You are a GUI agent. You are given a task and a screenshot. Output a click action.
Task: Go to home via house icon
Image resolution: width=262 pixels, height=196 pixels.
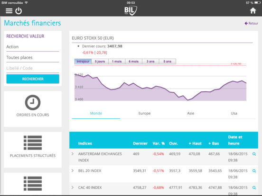pyautogui.click(x=253, y=11)
